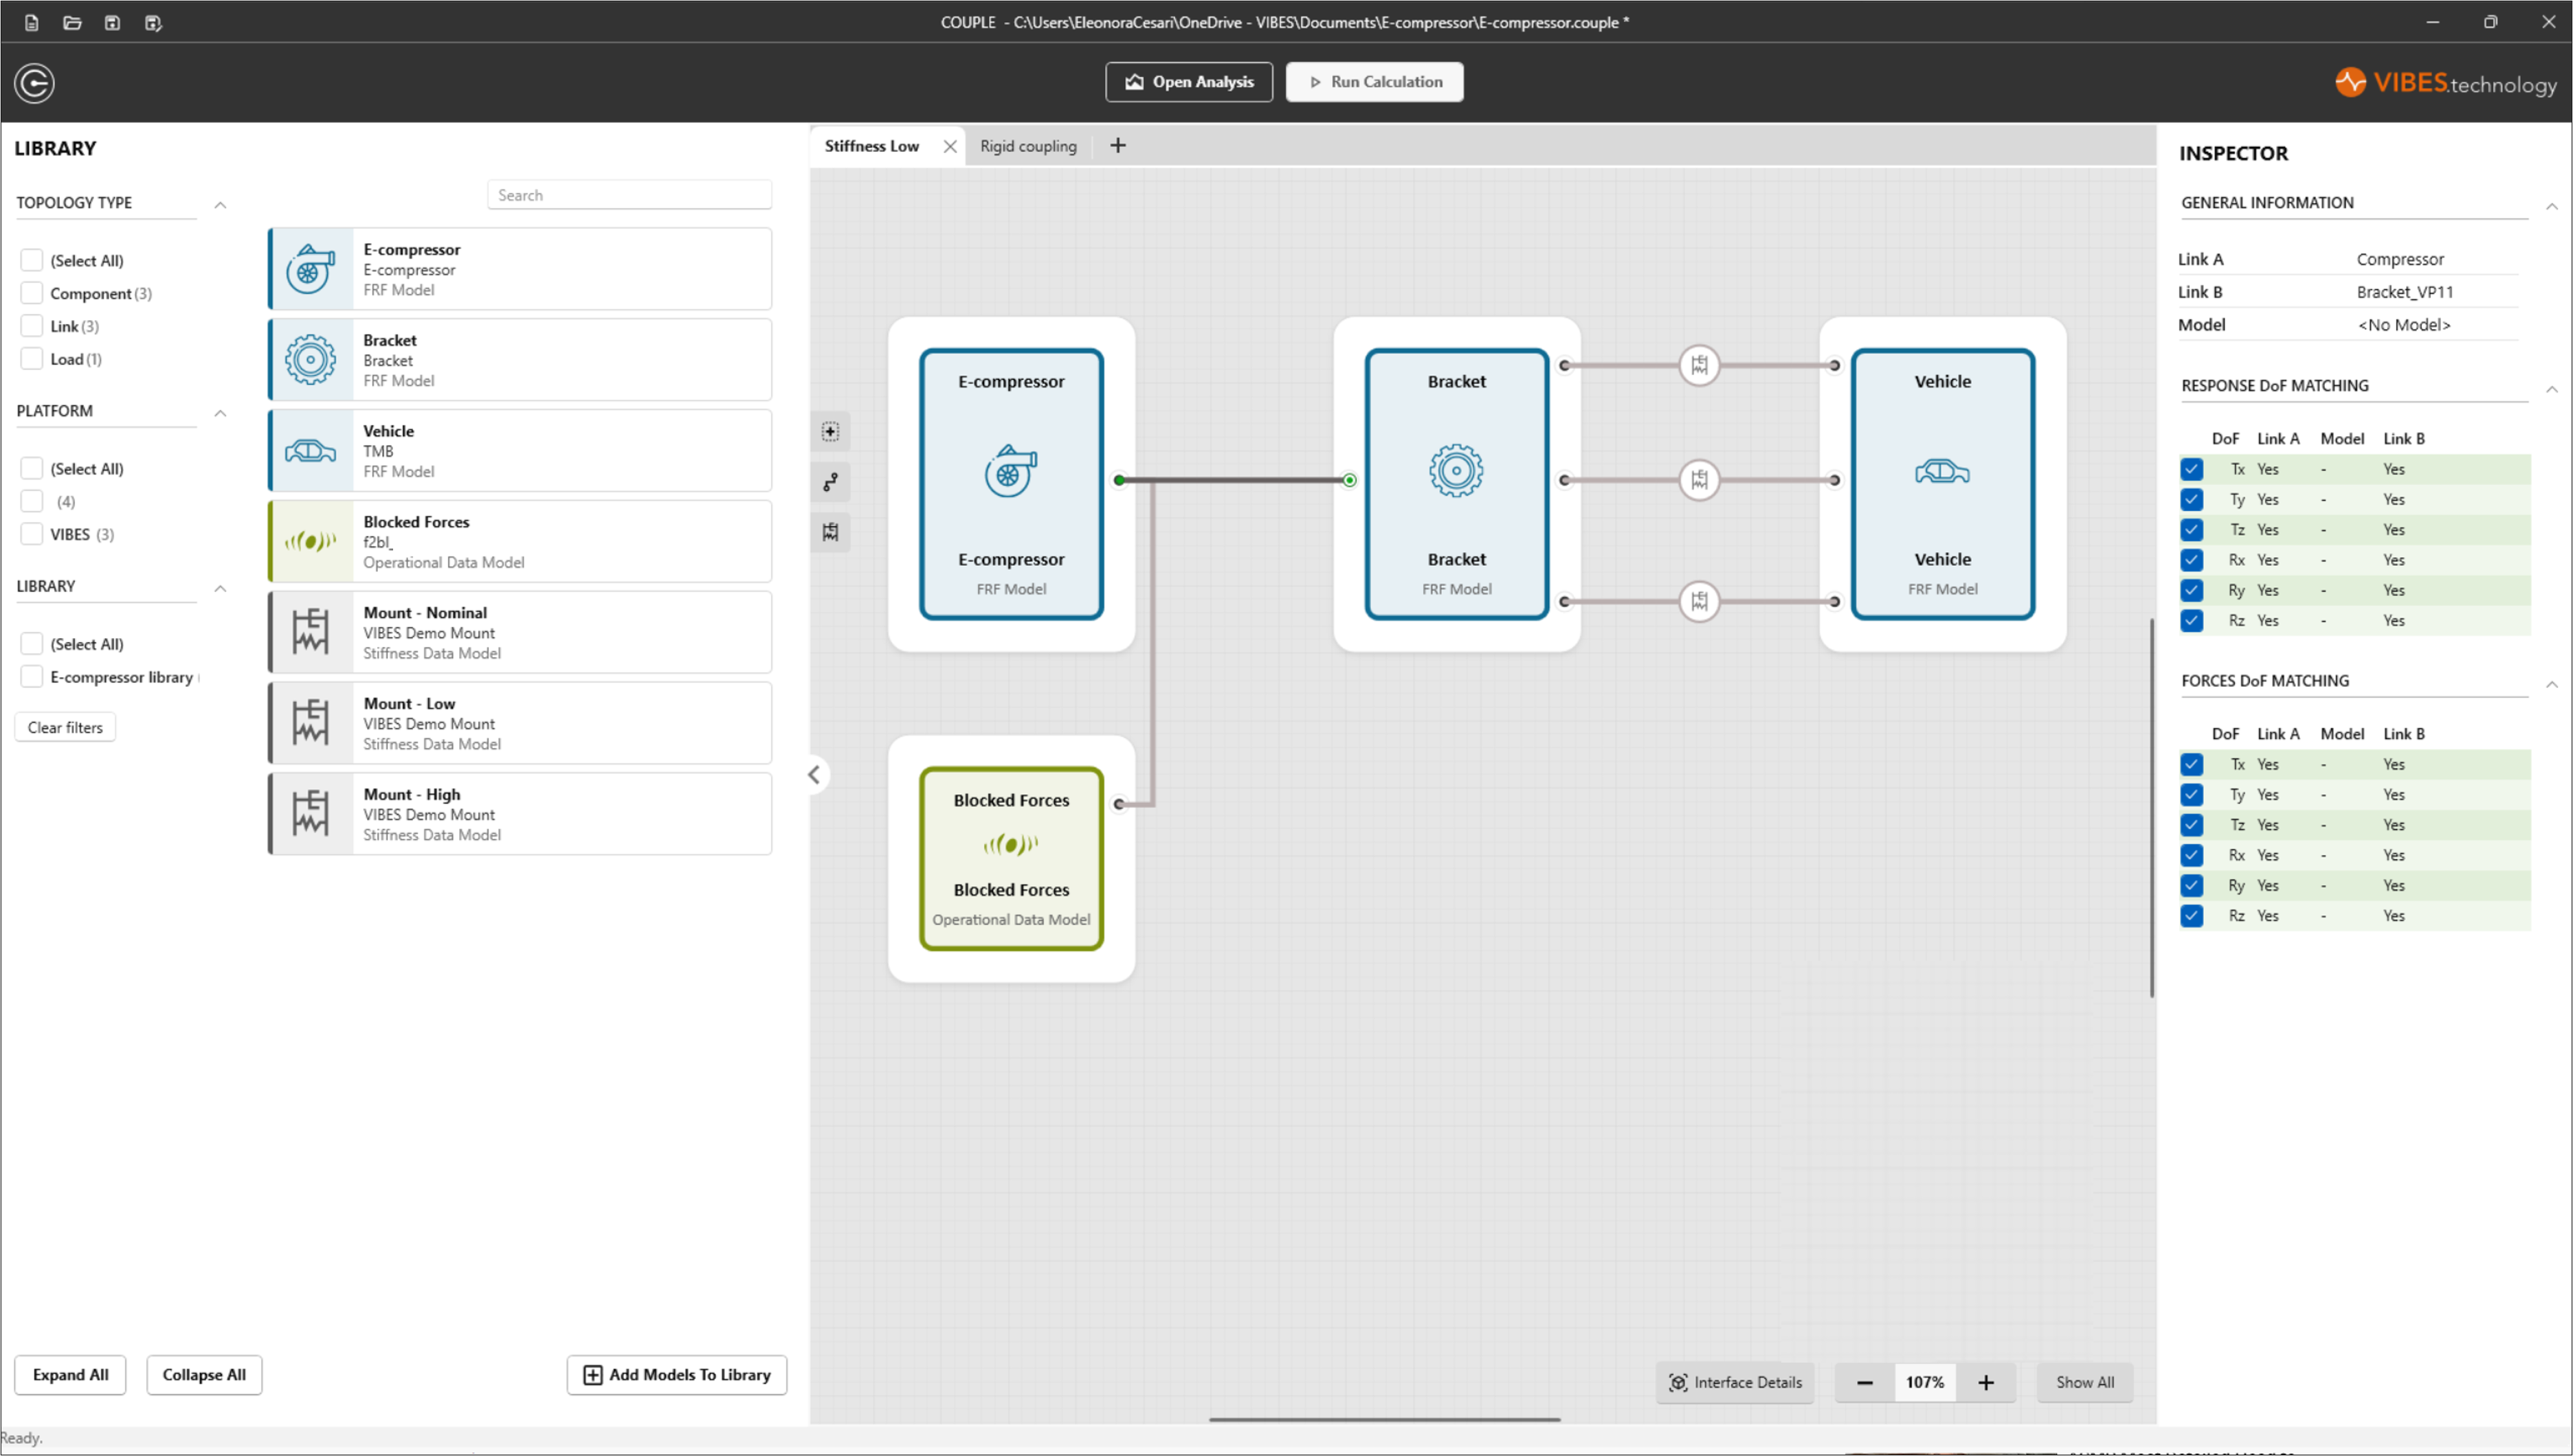
Task: Uncheck Tx in Response DoF Matching
Action: (2191, 469)
